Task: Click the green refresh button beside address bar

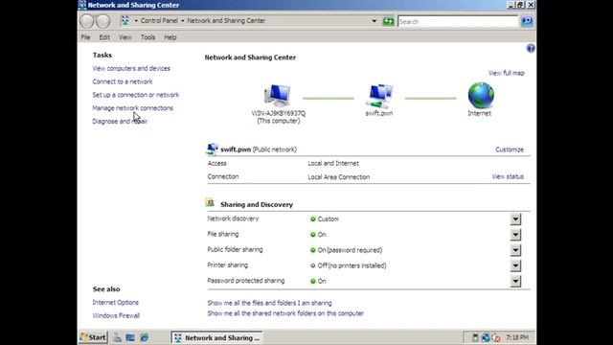Action: pos(388,21)
